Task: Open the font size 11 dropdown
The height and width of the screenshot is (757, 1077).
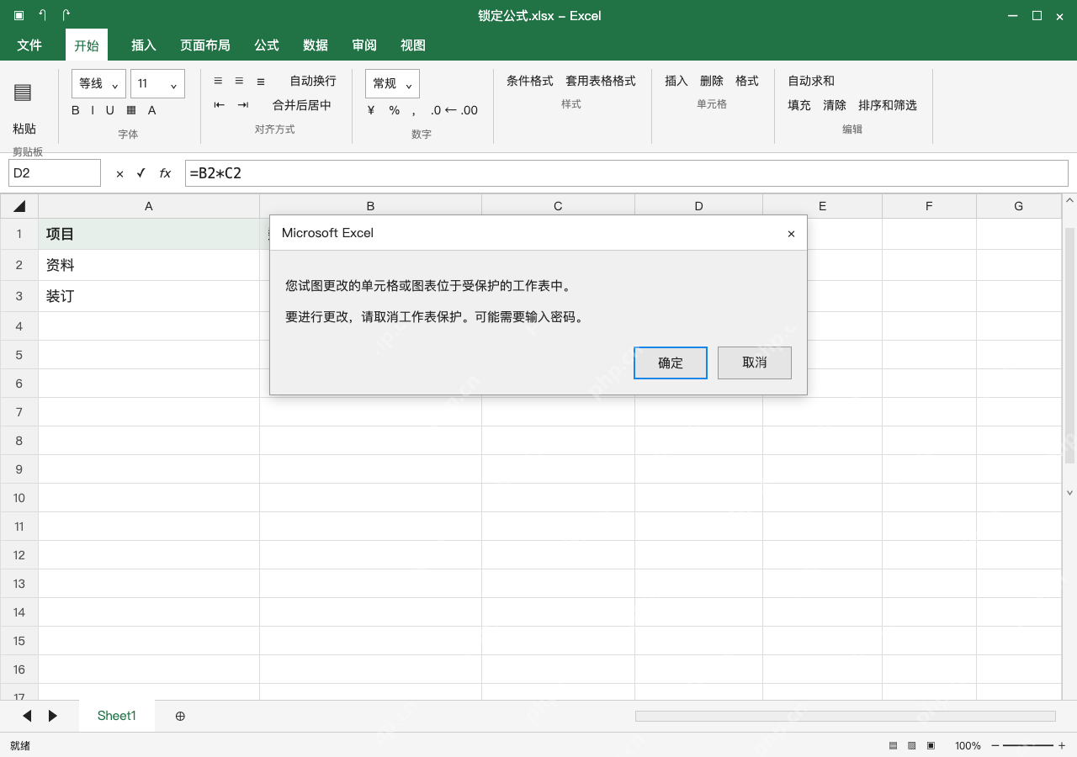Action: (x=157, y=84)
